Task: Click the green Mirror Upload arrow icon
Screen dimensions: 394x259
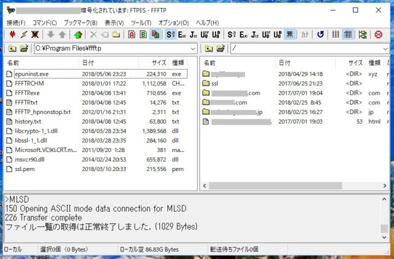Action: click(x=78, y=34)
